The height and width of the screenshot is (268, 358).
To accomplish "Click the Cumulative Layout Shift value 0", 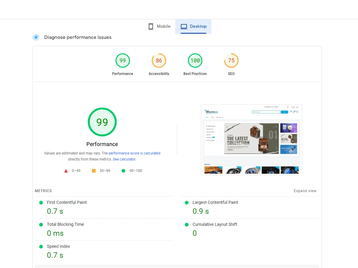I will (194, 233).
